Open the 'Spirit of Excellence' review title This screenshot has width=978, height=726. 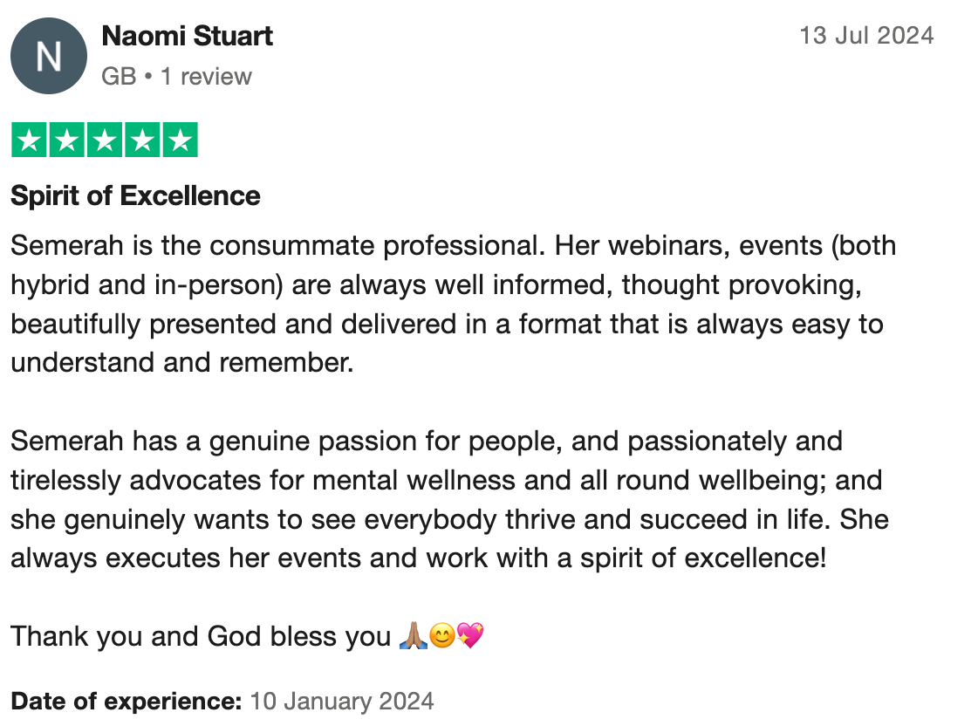(x=135, y=195)
